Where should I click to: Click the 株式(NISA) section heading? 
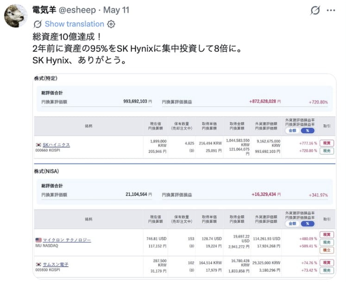tap(46, 171)
